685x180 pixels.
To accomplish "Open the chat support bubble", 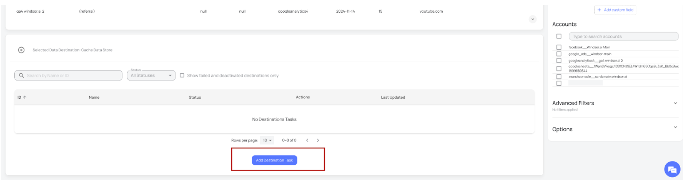I will pos(672,169).
